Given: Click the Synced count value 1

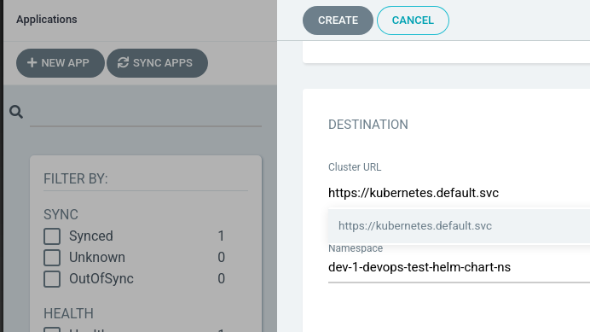Looking at the screenshot, I should pos(221,236).
